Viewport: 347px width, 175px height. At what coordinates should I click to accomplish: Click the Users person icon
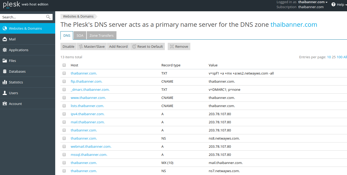(4, 93)
